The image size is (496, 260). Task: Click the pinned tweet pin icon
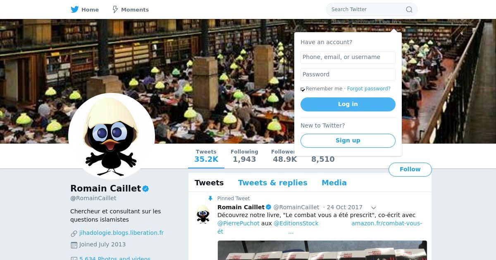click(210, 199)
